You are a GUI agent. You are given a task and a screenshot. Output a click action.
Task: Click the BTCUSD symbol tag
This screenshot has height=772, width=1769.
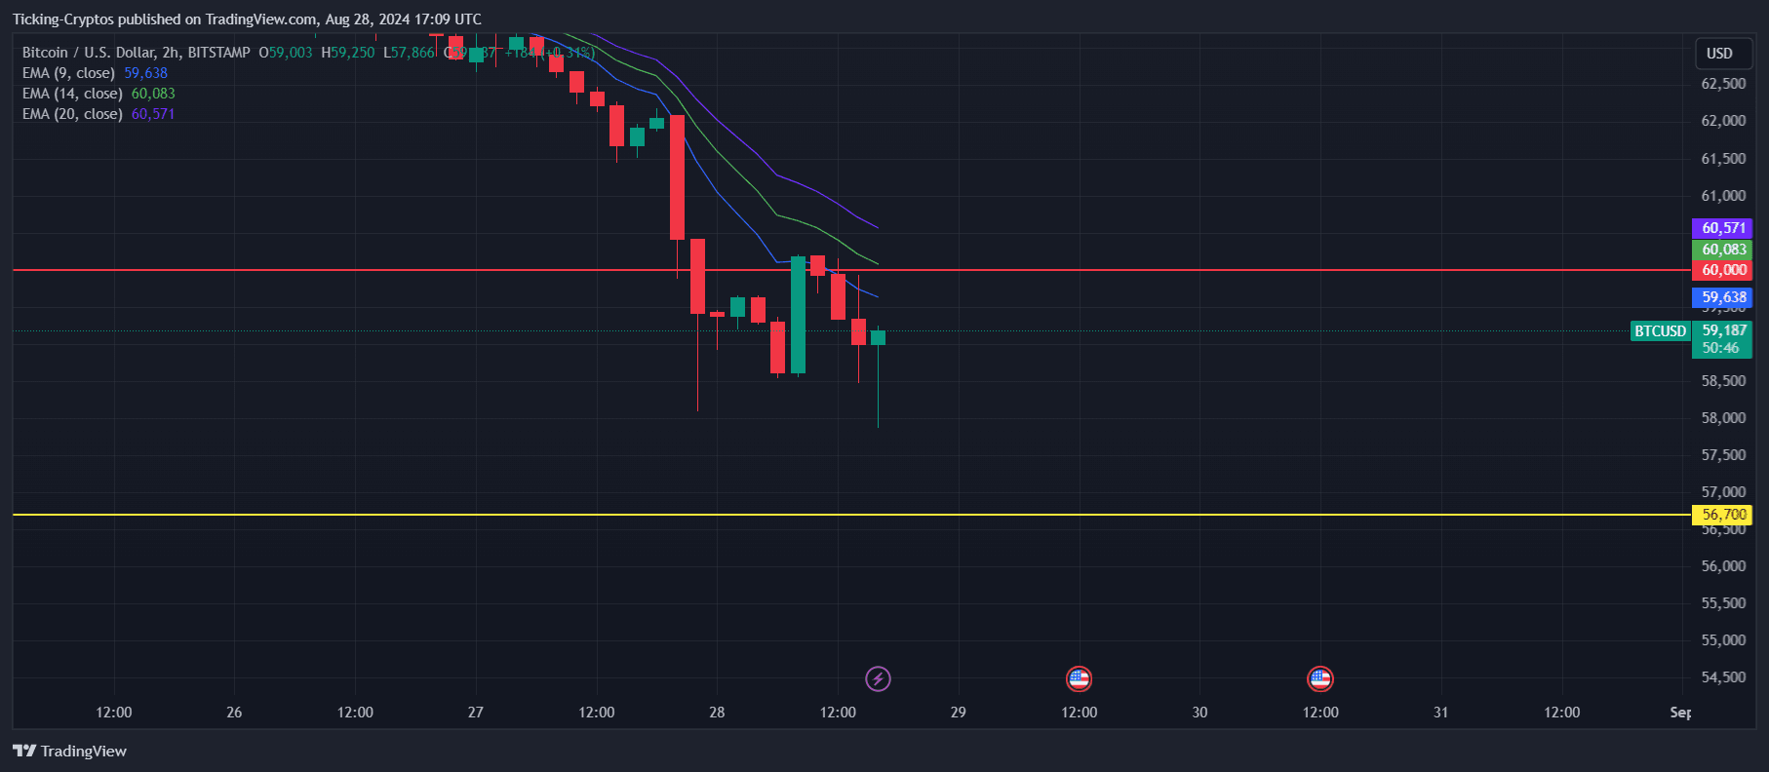tap(1660, 331)
